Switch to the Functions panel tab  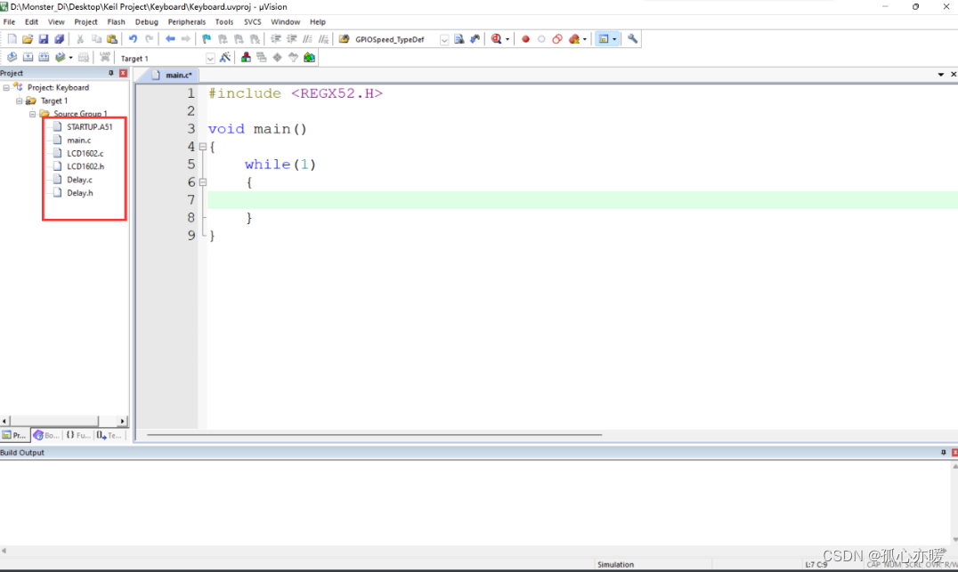click(x=78, y=435)
